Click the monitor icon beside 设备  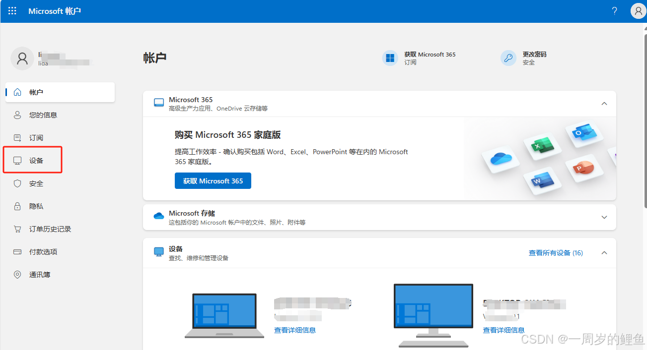coord(17,161)
